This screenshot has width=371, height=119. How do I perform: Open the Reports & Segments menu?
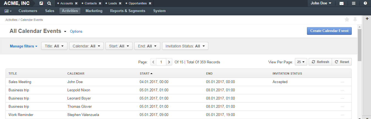point(128,11)
